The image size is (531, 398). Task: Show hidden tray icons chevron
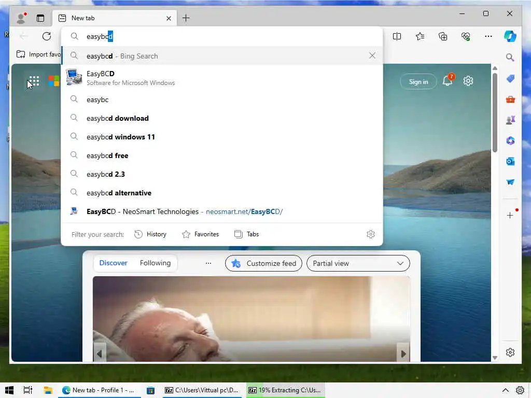point(506,390)
